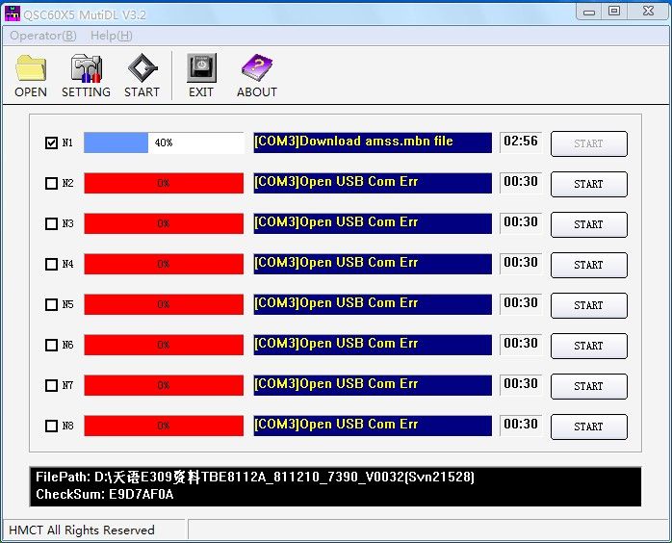Open the Help menu
Screen dimensions: 672x543
(x=111, y=36)
